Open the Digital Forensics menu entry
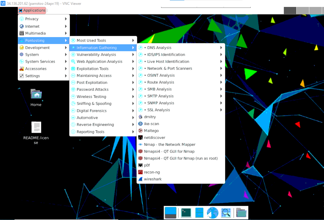Image resolution: width=324 pixels, height=220 pixels. click(103, 111)
